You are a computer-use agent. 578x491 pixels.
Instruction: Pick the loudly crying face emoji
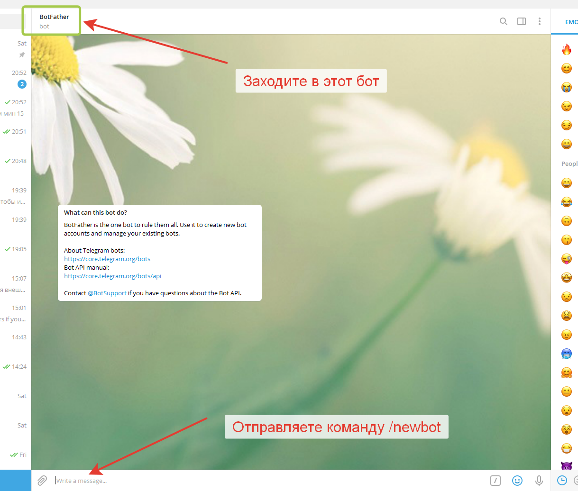tap(567, 87)
